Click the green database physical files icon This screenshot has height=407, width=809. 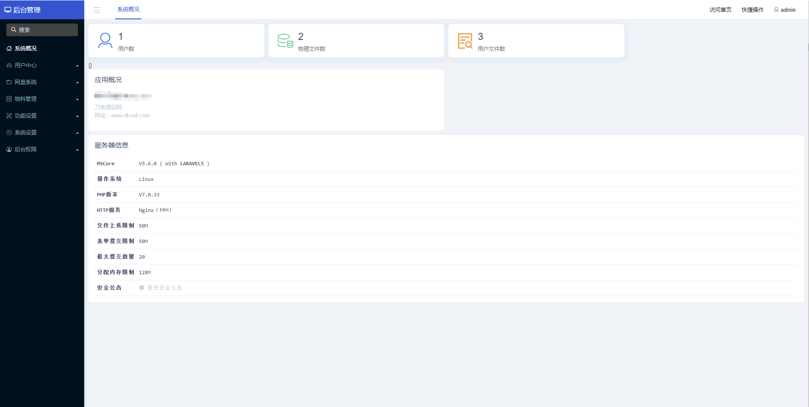[285, 41]
